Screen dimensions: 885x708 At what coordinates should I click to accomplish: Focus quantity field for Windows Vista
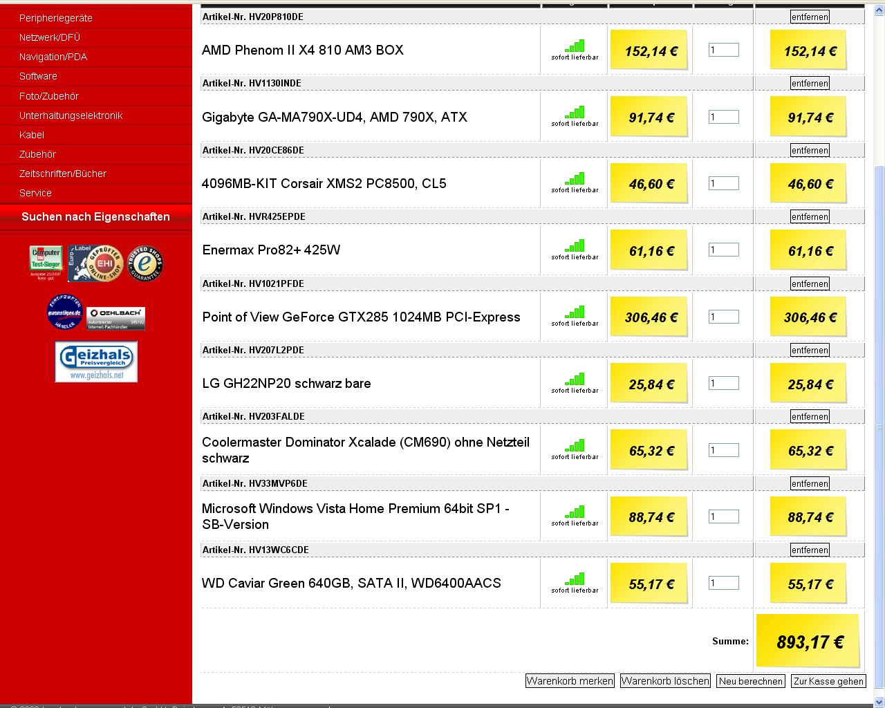click(724, 516)
